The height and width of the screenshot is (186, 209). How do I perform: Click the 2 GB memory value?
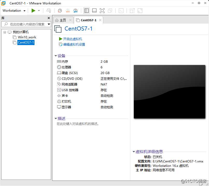tap(104, 61)
